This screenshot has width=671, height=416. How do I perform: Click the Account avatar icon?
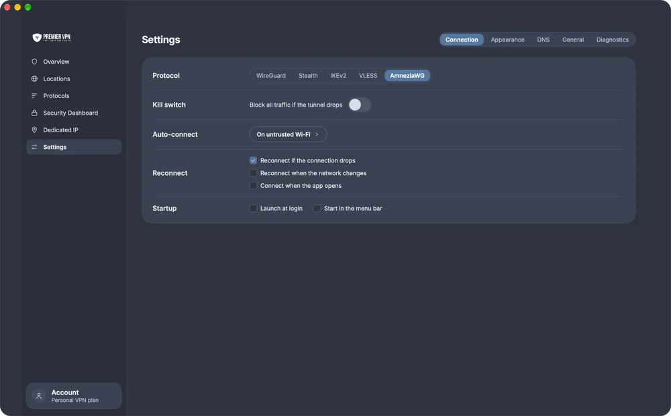point(39,396)
